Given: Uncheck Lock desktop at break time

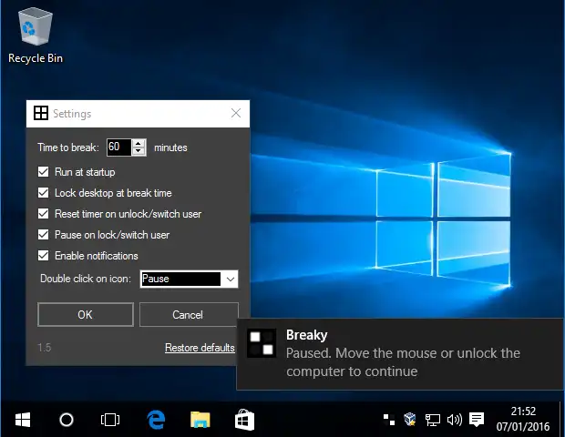Looking at the screenshot, I should 43,193.
